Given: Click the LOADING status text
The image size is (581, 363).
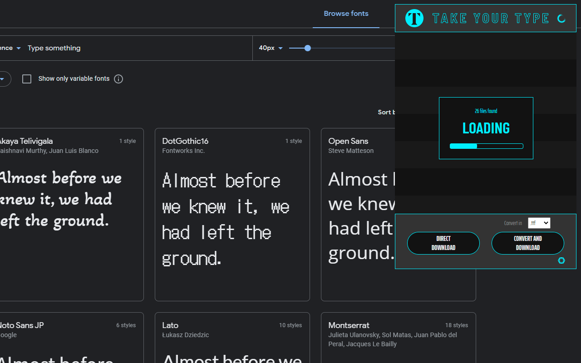Looking at the screenshot, I should click(x=486, y=128).
